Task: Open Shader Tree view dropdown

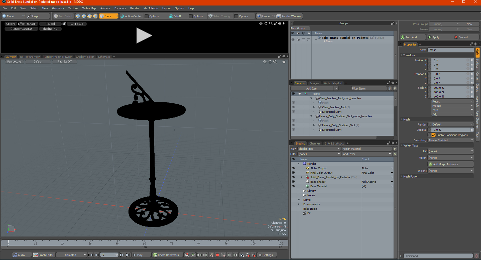Action: [x=319, y=149]
